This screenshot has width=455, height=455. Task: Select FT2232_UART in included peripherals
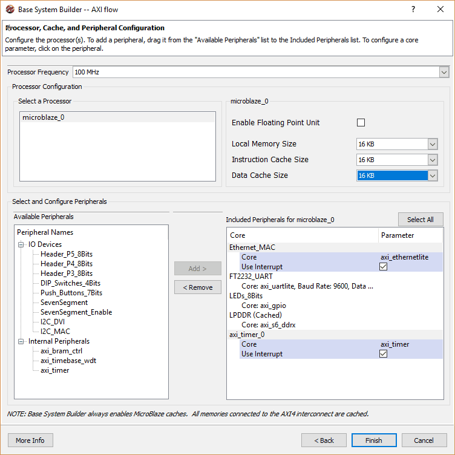(x=251, y=277)
